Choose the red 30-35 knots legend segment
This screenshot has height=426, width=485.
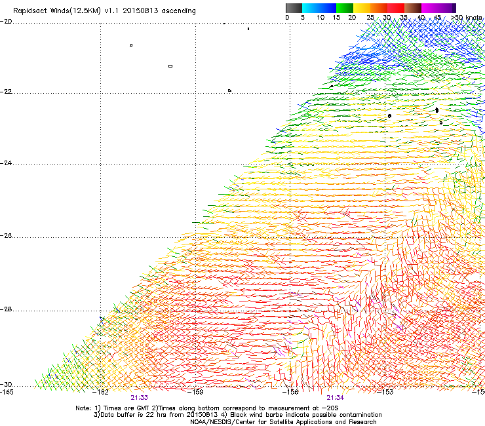click(x=396, y=8)
